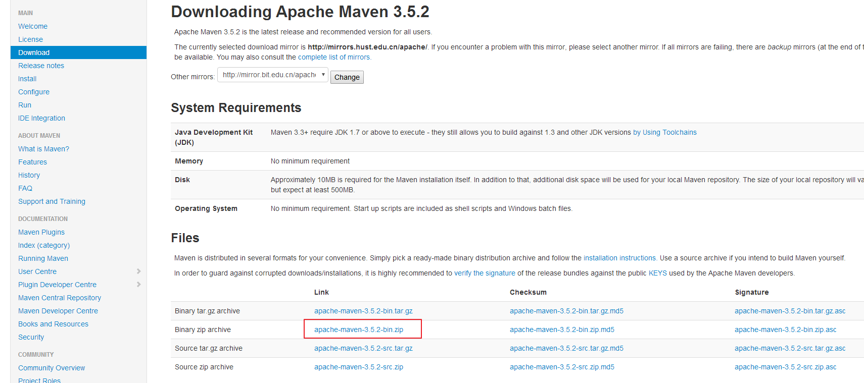Open the Install page

coord(27,79)
